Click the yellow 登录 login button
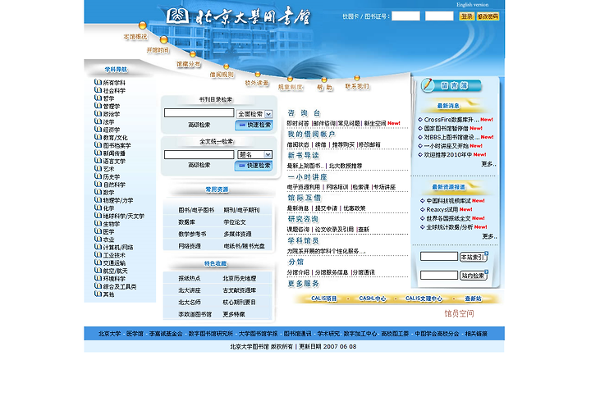 point(466,16)
